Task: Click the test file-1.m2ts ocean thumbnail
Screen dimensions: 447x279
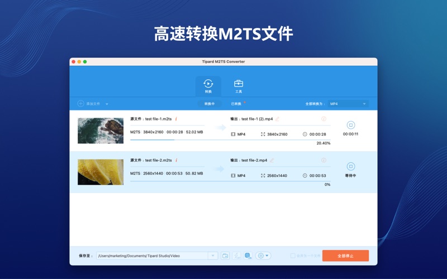Action: coord(101,131)
